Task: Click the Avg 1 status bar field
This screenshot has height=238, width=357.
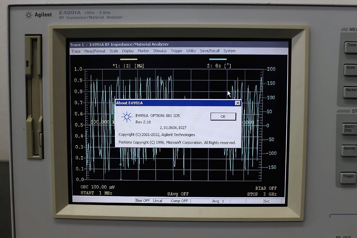Action: (220, 201)
